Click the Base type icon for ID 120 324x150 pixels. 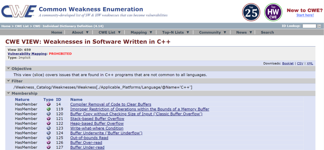click(49, 114)
